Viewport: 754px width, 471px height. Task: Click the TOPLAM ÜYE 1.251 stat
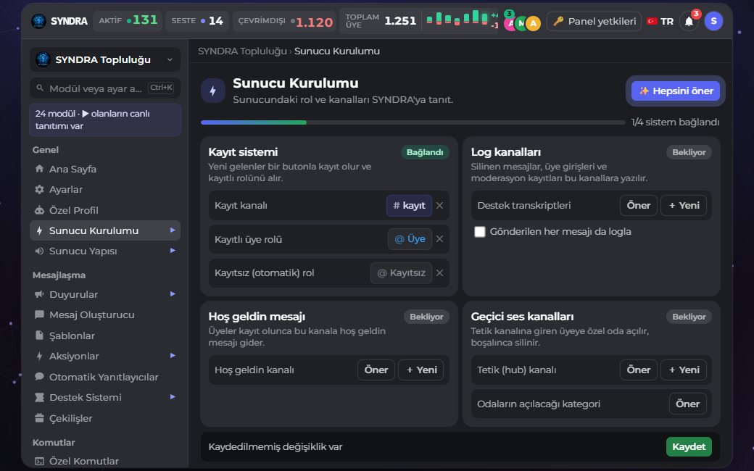381,21
